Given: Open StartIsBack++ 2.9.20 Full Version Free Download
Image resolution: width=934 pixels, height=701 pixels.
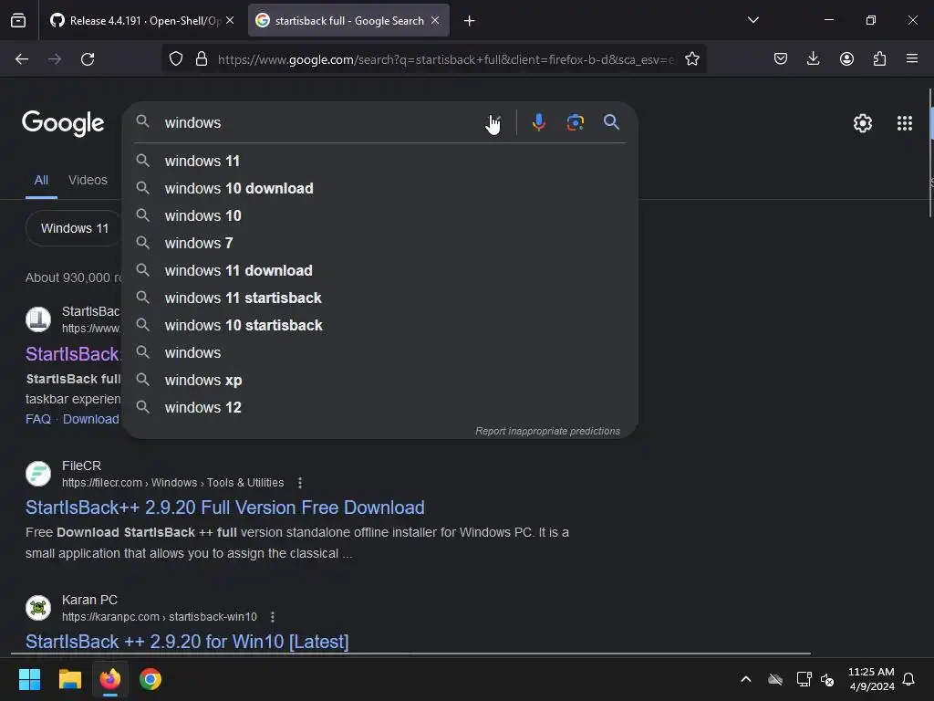Looking at the screenshot, I should (x=225, y=507).
